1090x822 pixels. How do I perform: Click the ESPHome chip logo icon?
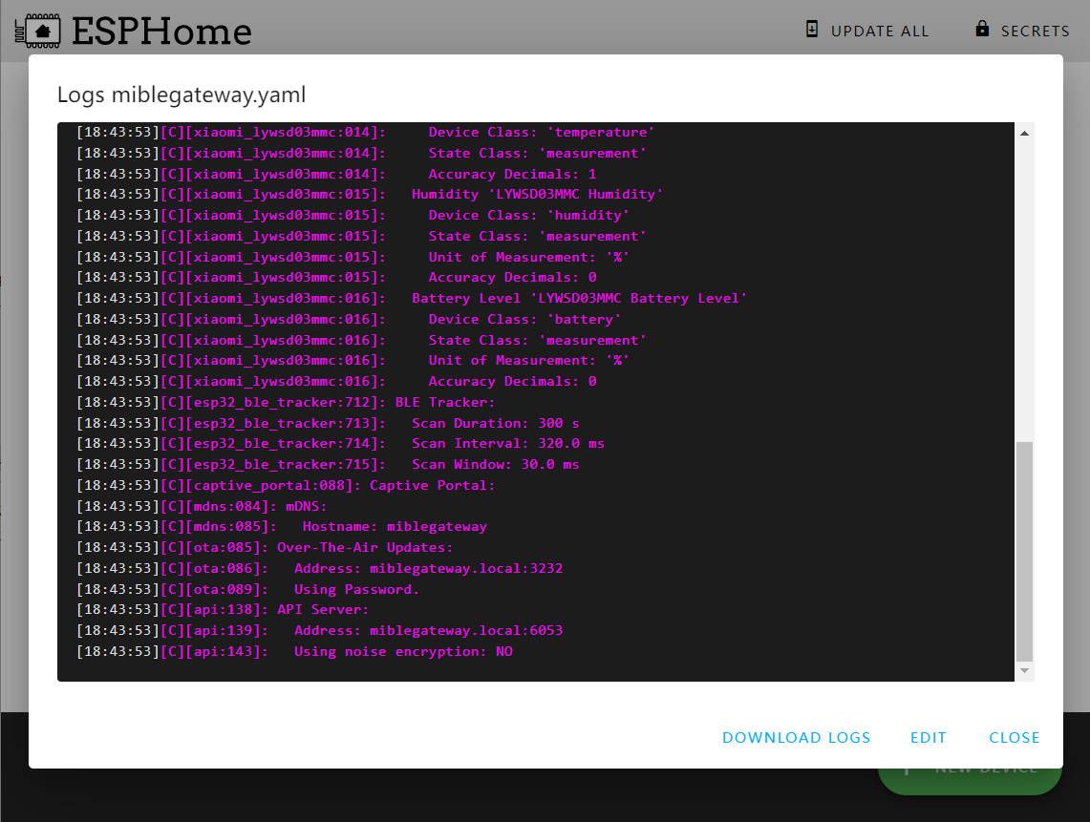tap(37, 31)
